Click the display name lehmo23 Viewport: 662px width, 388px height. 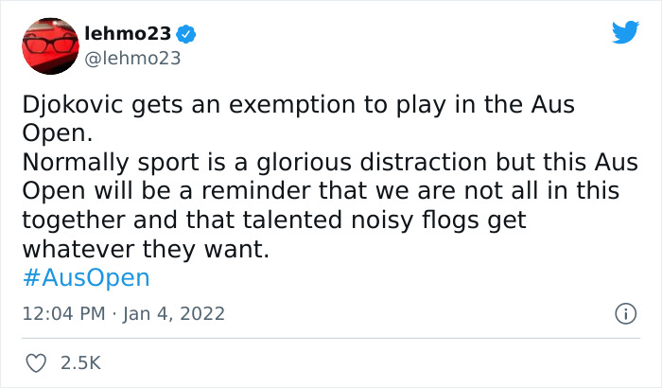(x=128, y=33)
